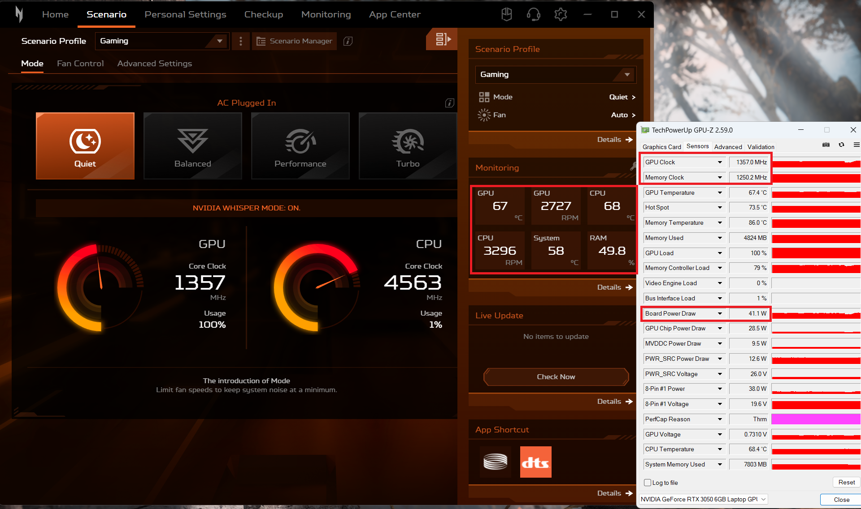
Task: Switch to GPU-Z Graphics Card tab
Action: tap(661, 147)
